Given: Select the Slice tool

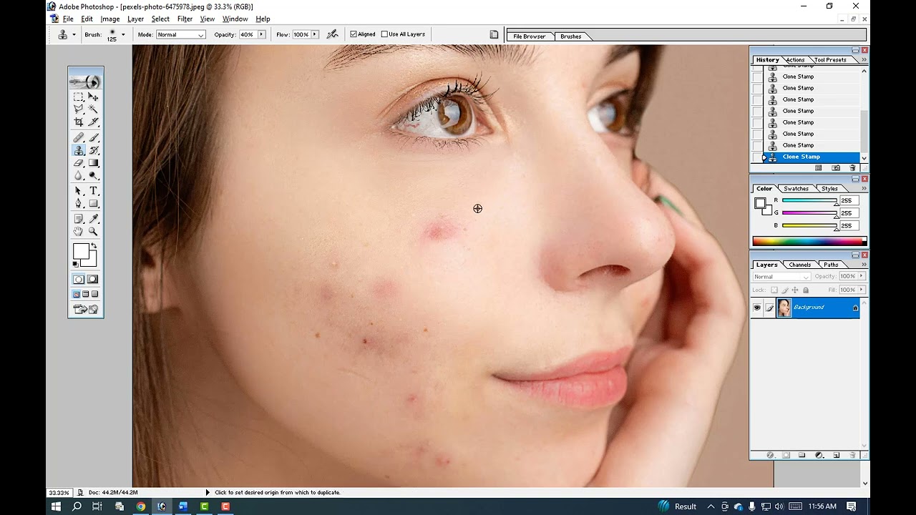Looking at the screenshot, I should [x=93, y=122].
